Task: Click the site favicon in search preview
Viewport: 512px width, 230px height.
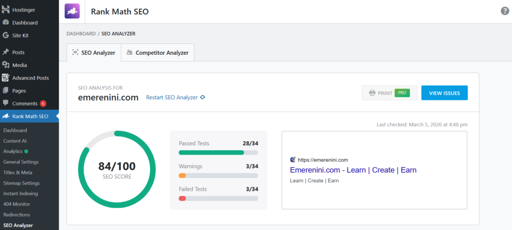Action: (x=293, y=160)
